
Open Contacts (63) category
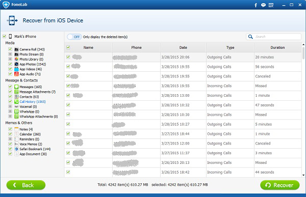[29, 97]
